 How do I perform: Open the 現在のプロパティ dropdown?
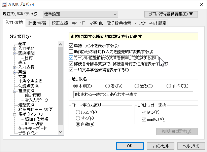point(80,14)
